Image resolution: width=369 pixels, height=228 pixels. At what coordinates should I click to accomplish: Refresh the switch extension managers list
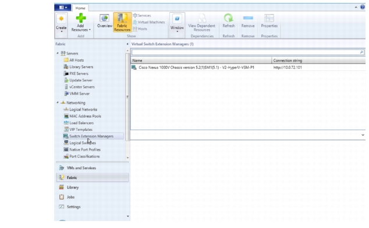[229, 21]
